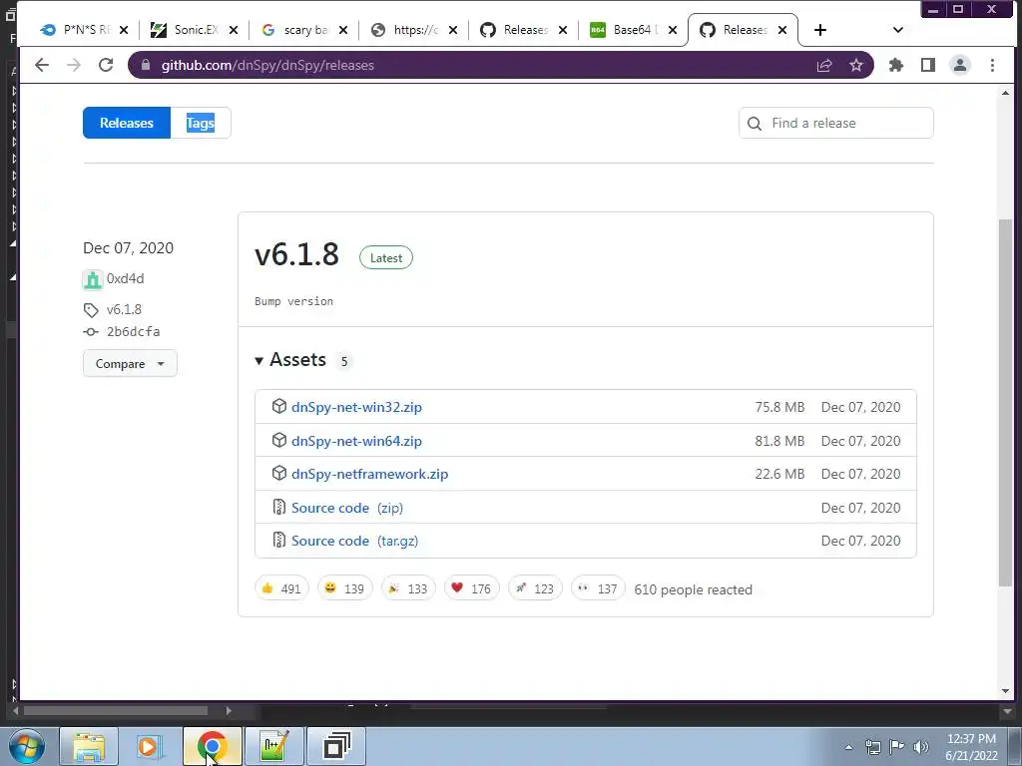
Task: Expand the tab search chevron
Action: point(897,30)
